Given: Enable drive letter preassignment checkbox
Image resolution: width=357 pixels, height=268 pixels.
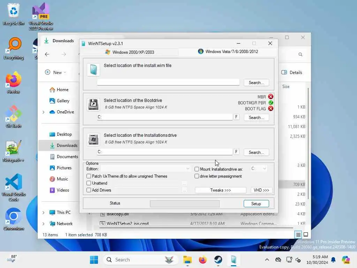Looking at the screenshot, I should pos(197,176).
